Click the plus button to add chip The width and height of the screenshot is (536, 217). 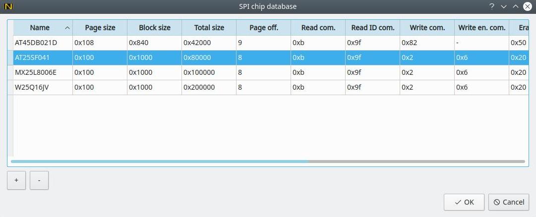pos(16,181)
